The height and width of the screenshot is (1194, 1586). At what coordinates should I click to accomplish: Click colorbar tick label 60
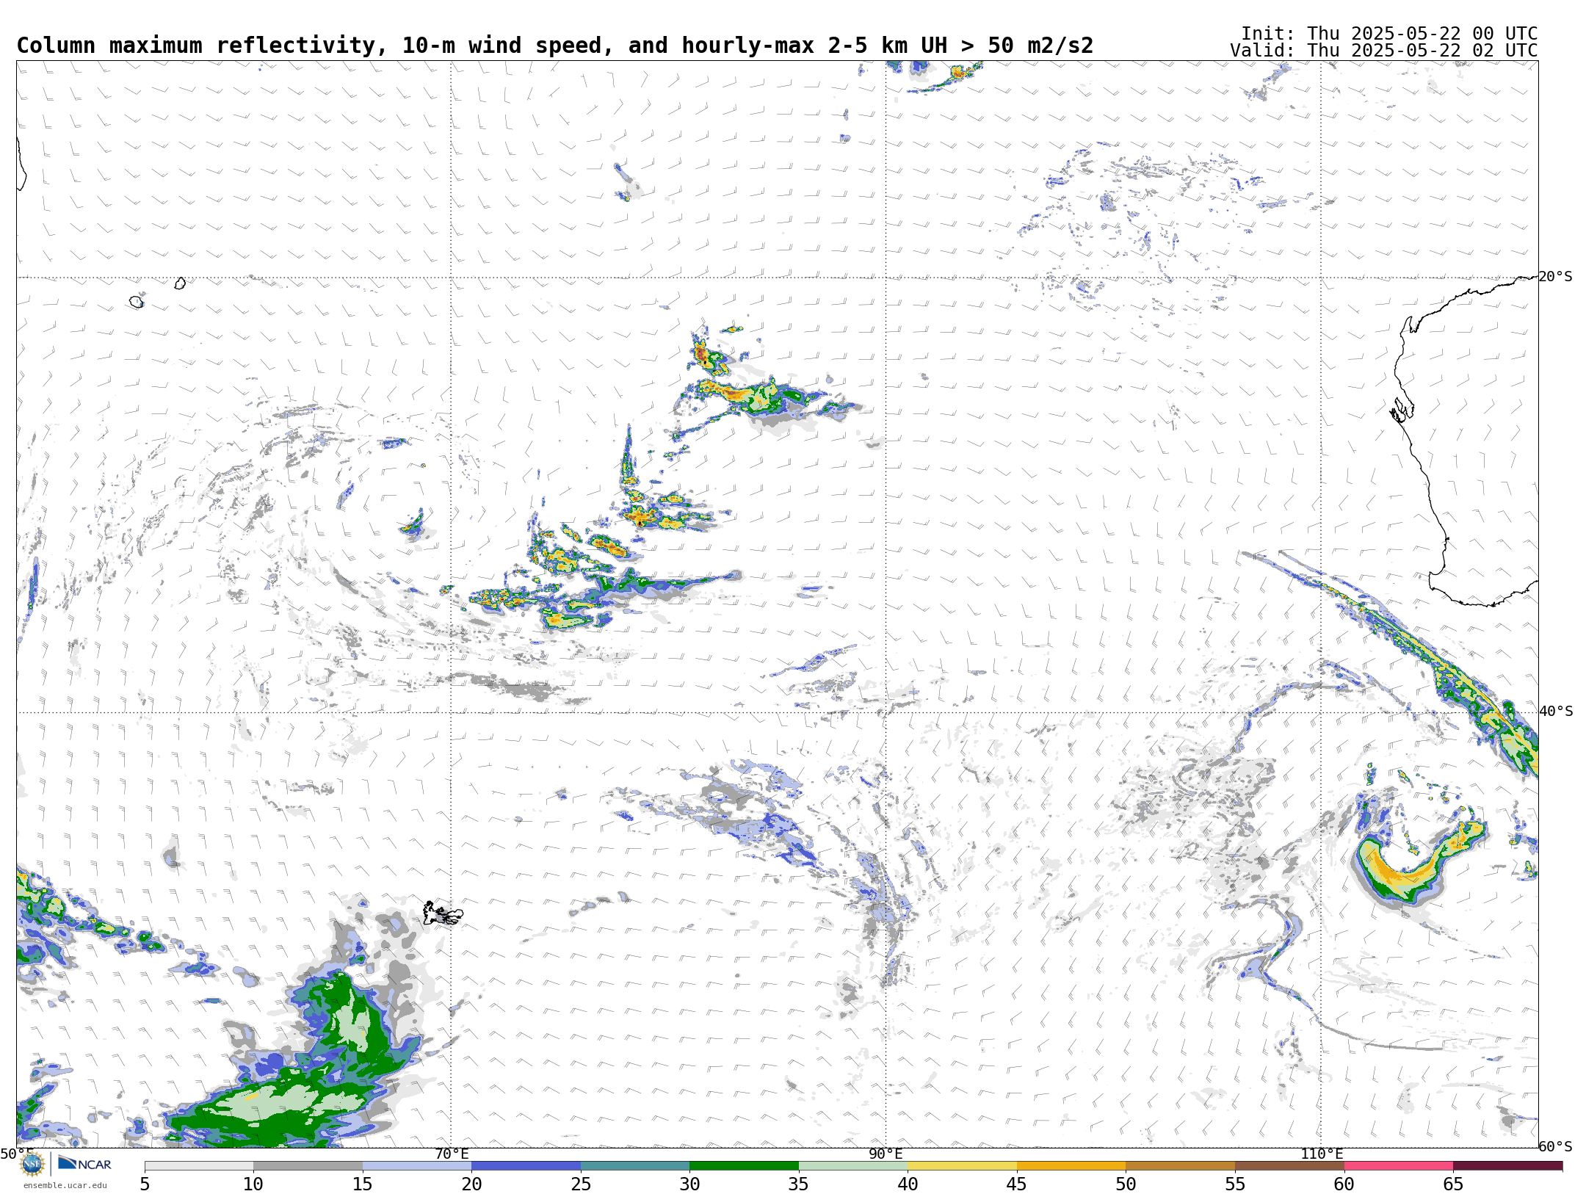click(x=1344, y=1184)
